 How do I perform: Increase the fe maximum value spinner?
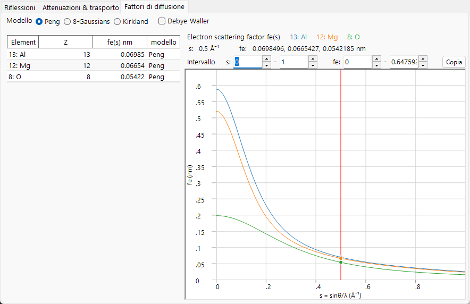pos(423,58)
